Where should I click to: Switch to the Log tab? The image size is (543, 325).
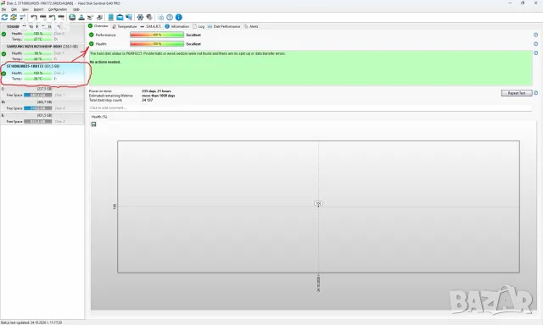(199, 26)
